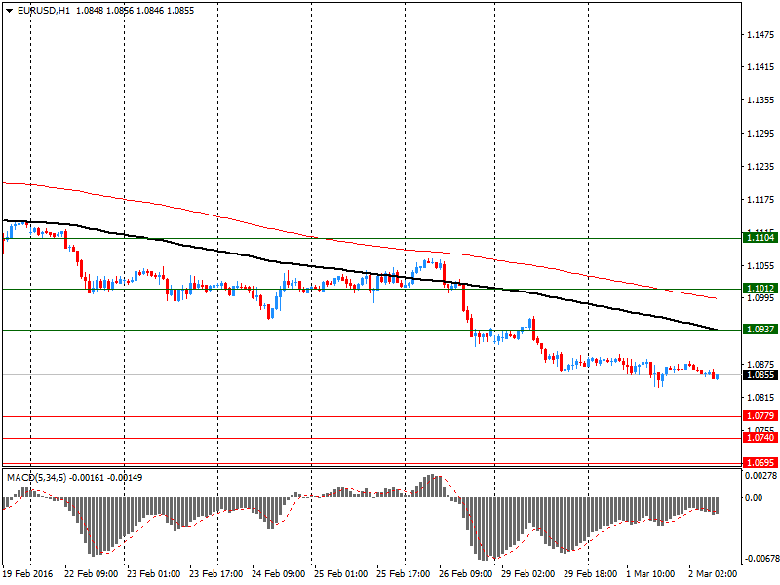Select the MACD scale value 0.00
This screenshot has height=585, width=780.
pos(754,498)
